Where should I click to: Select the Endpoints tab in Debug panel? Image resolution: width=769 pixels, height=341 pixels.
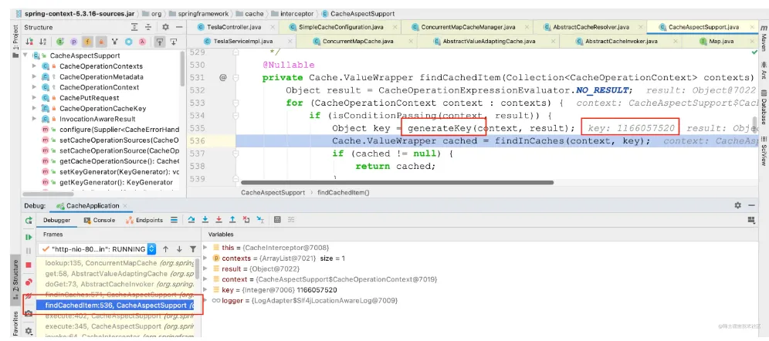coord(144,221)
